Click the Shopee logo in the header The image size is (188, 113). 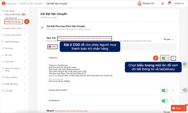point(3,4)
